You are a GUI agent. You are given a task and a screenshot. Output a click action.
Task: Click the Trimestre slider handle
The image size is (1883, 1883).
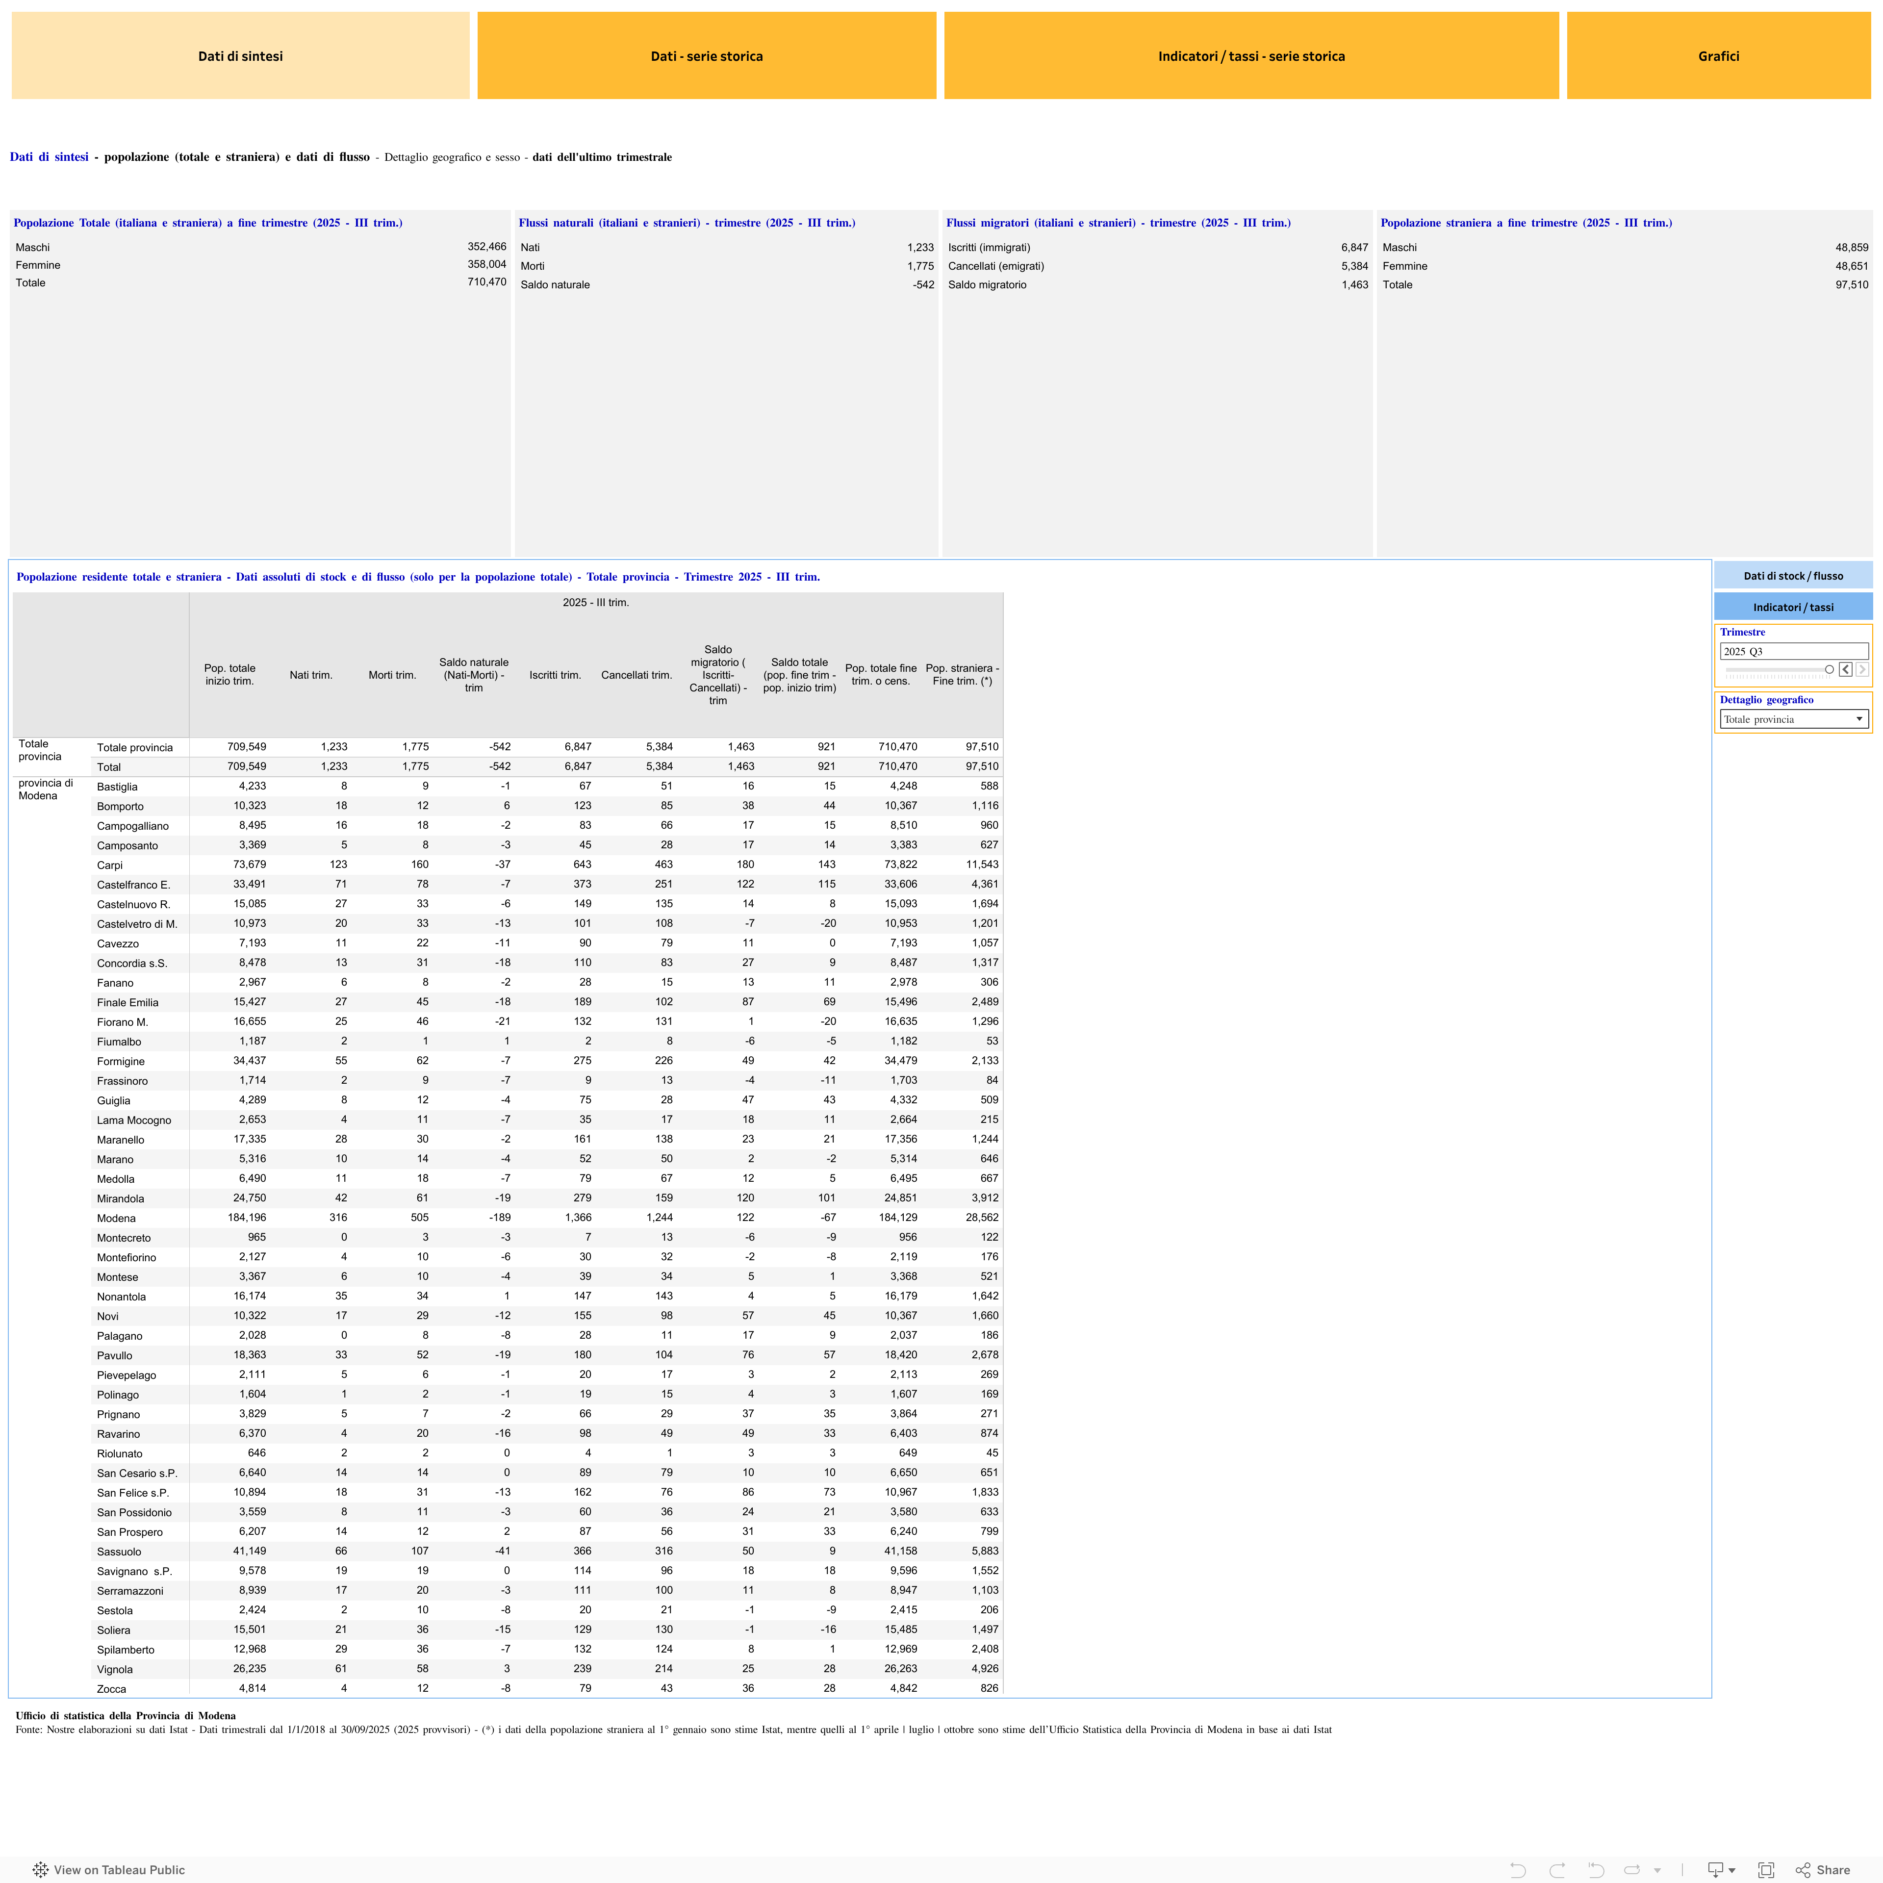(x=1830, y=669)
